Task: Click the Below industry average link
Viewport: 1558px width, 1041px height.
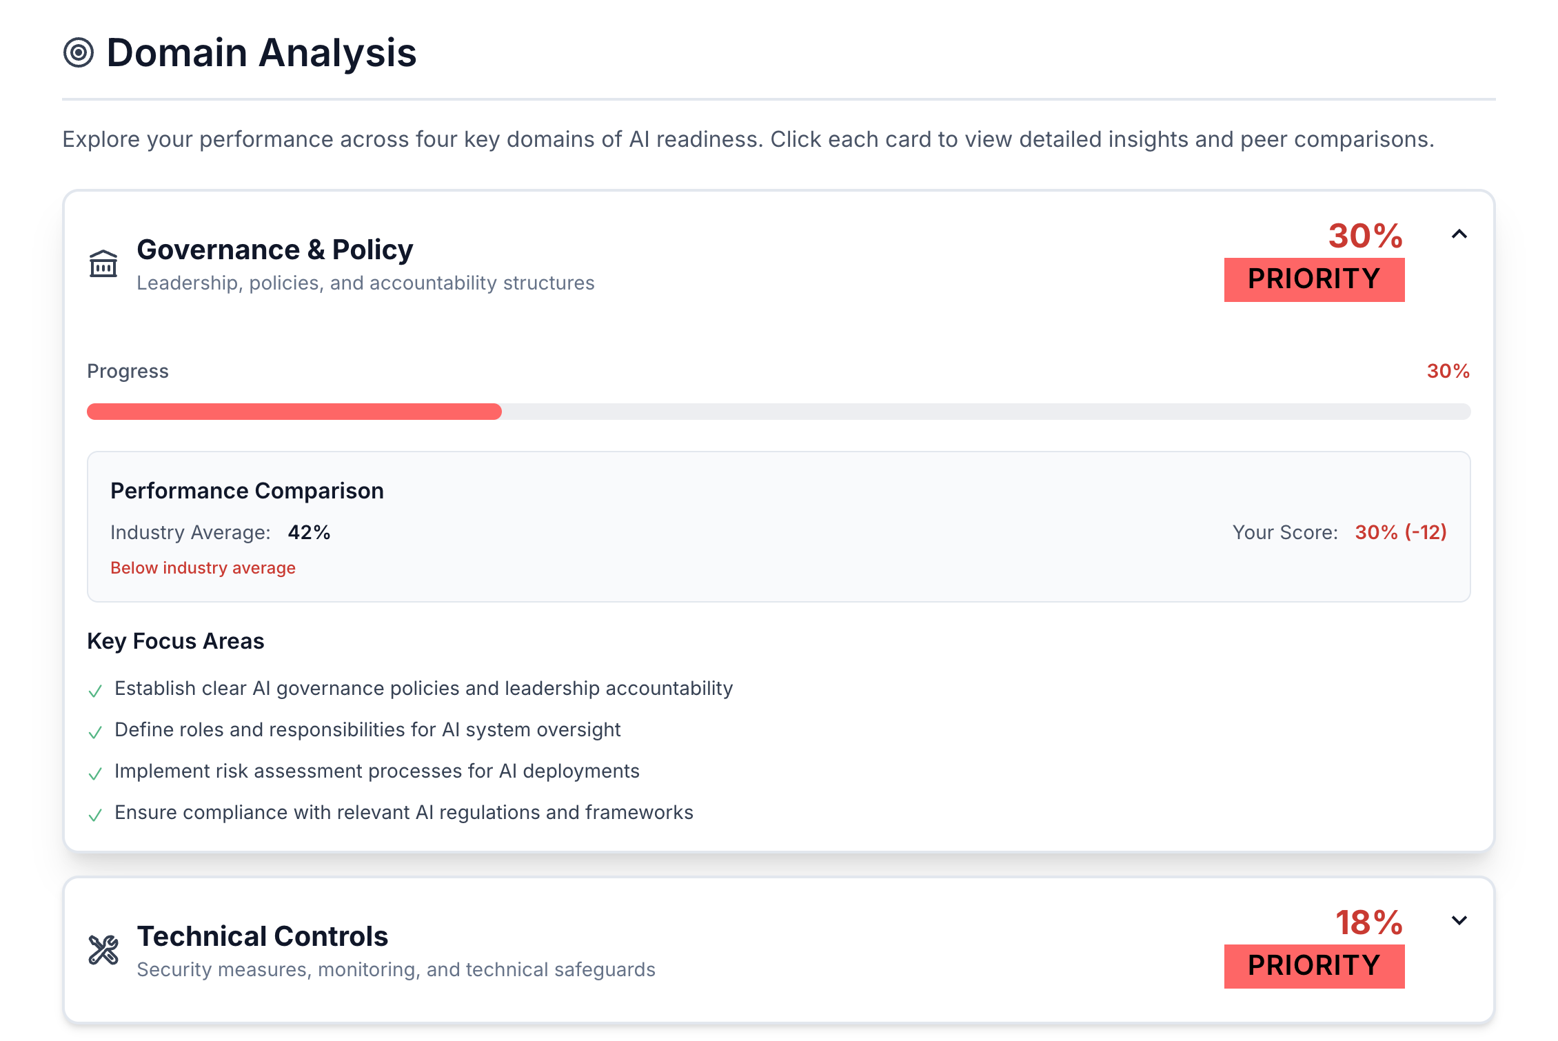Action: pos(203,567)
